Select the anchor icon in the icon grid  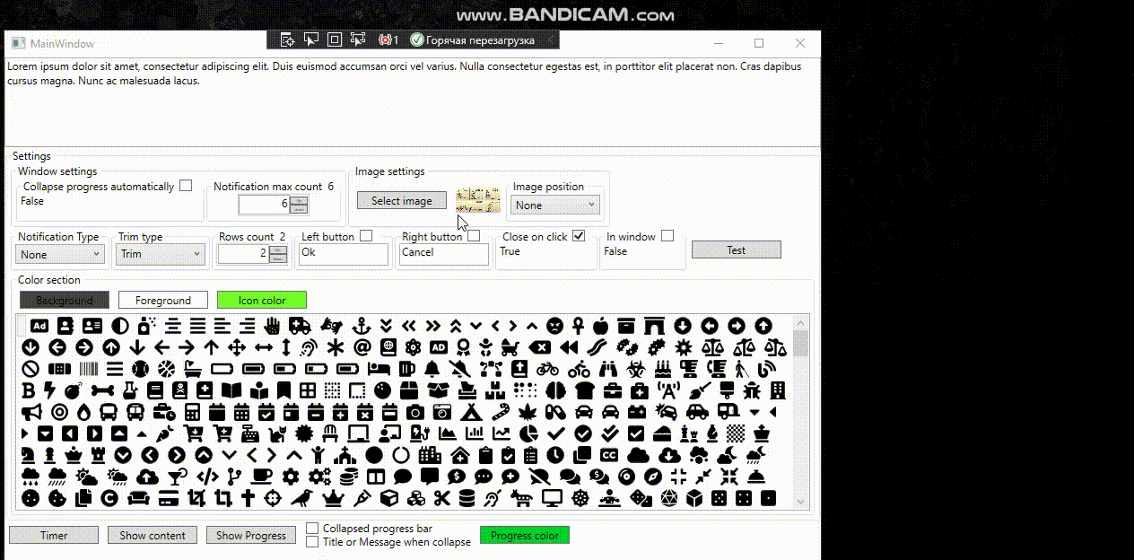362,326
